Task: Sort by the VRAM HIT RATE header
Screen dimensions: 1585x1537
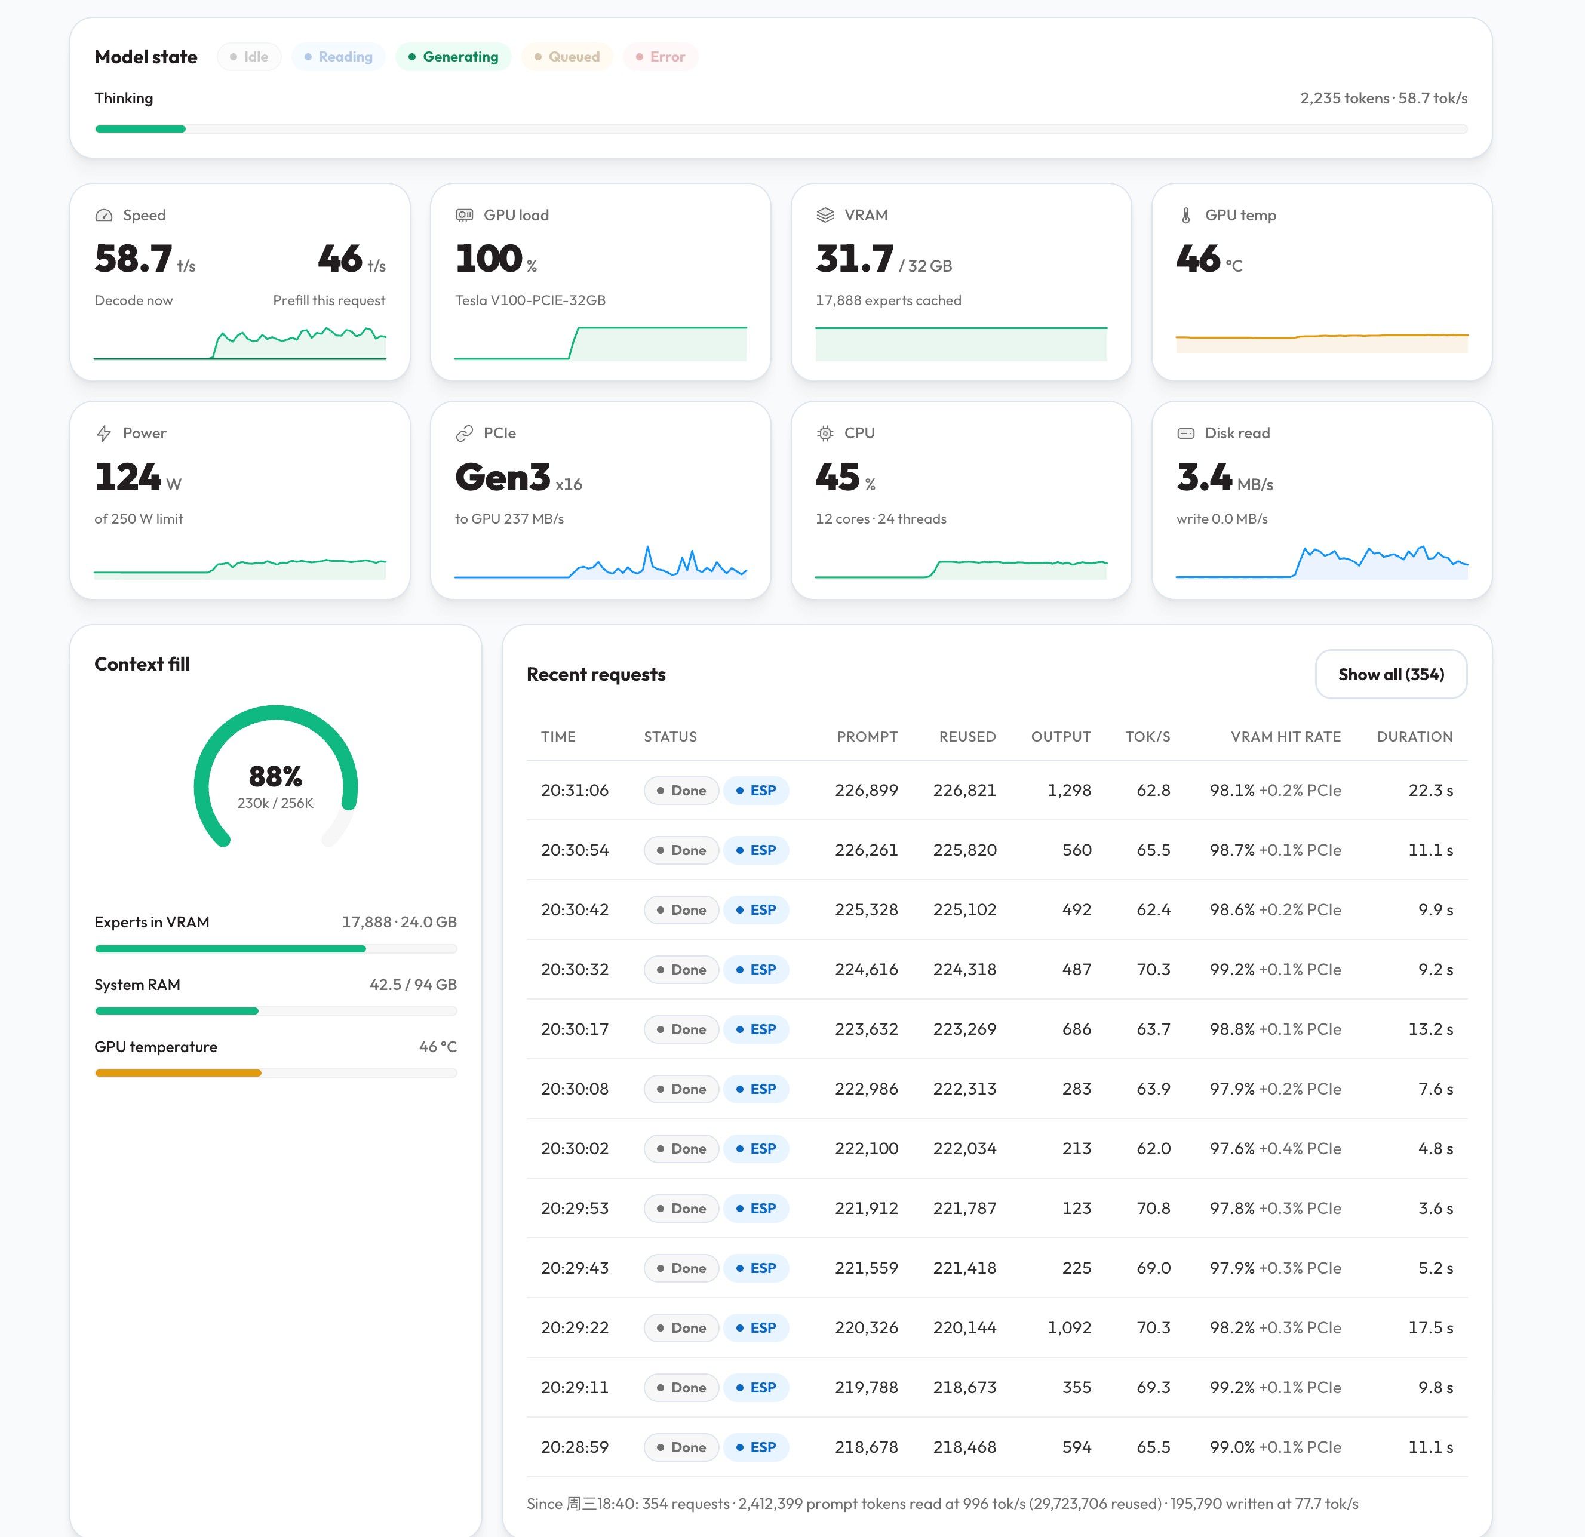Action: tap(1286, 737)
